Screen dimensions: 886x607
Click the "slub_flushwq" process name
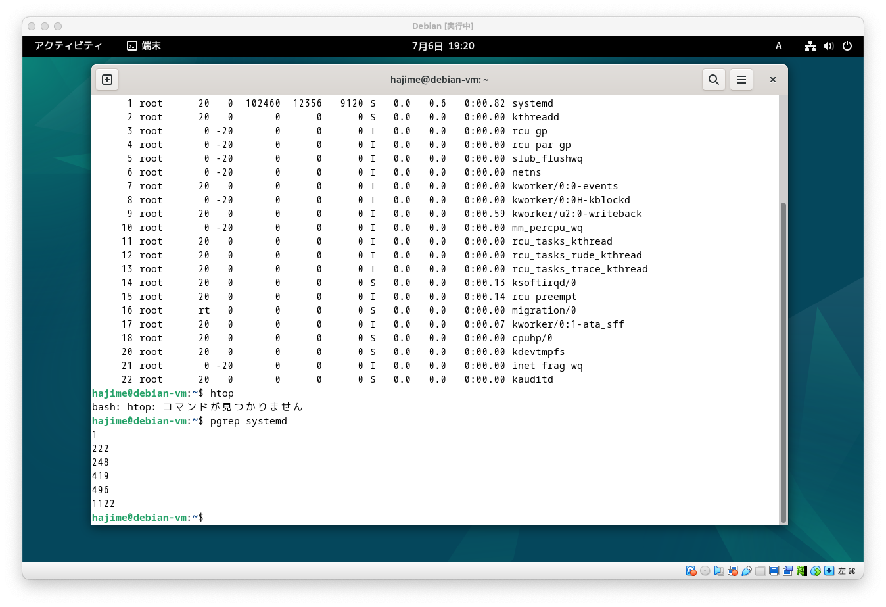pos(548,158)
